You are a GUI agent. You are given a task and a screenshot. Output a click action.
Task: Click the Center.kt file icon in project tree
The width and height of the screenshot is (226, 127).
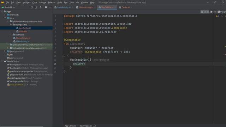(17, 31)
